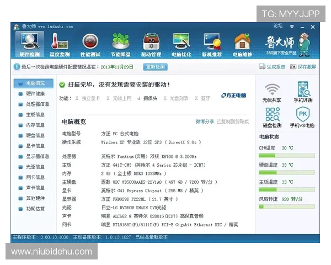Click the Windows XP operating system value
This screenshot has height=265, width=331.
tap(151, 142)
